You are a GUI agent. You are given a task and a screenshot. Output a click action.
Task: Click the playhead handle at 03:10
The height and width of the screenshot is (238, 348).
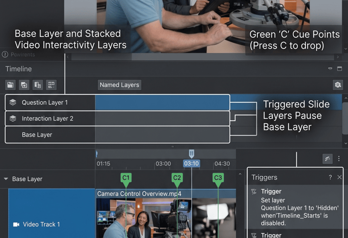pyautogui.click(x=192, y=154)
